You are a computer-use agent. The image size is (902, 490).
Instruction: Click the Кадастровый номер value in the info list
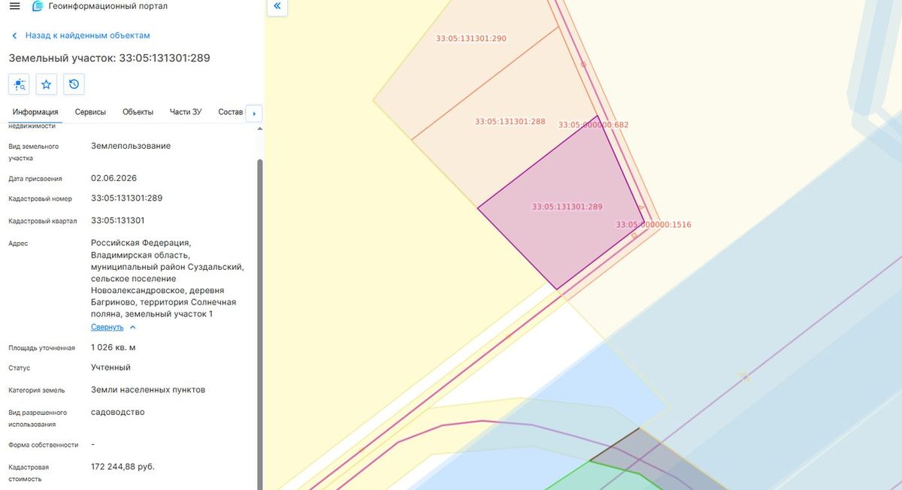click(127, 198)
